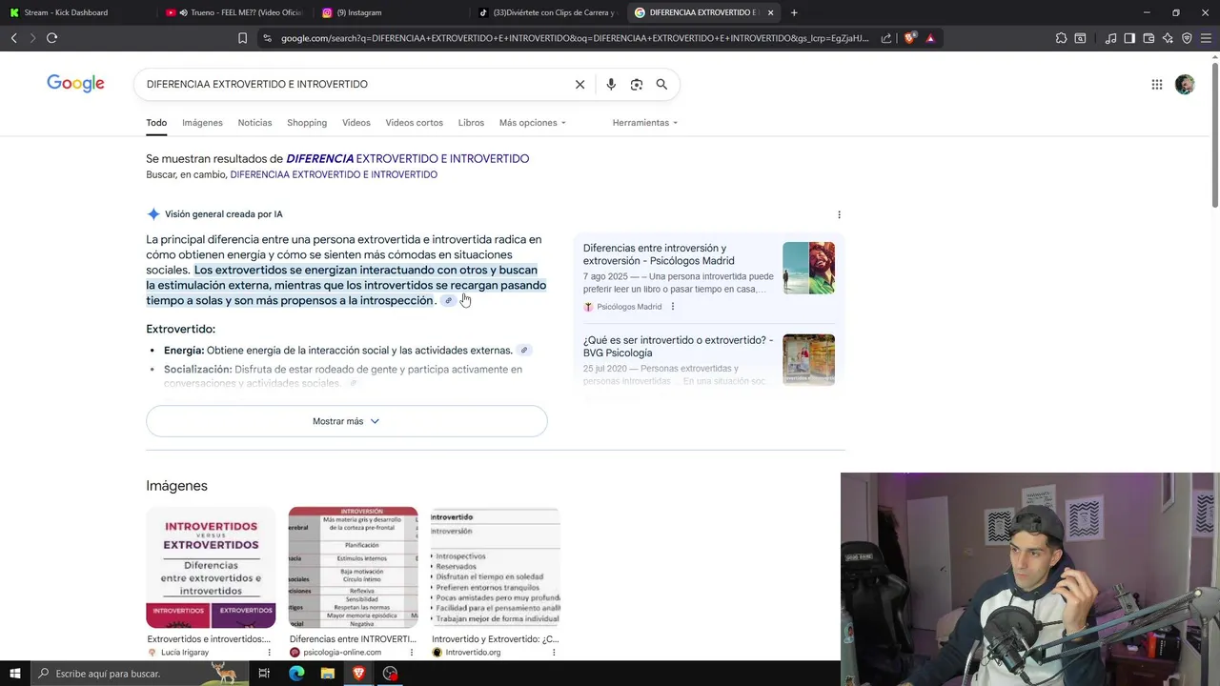Open a new tab with the plus button
Image resolution: width=1220 pixels, height=686 pixels.
(794, 12)
